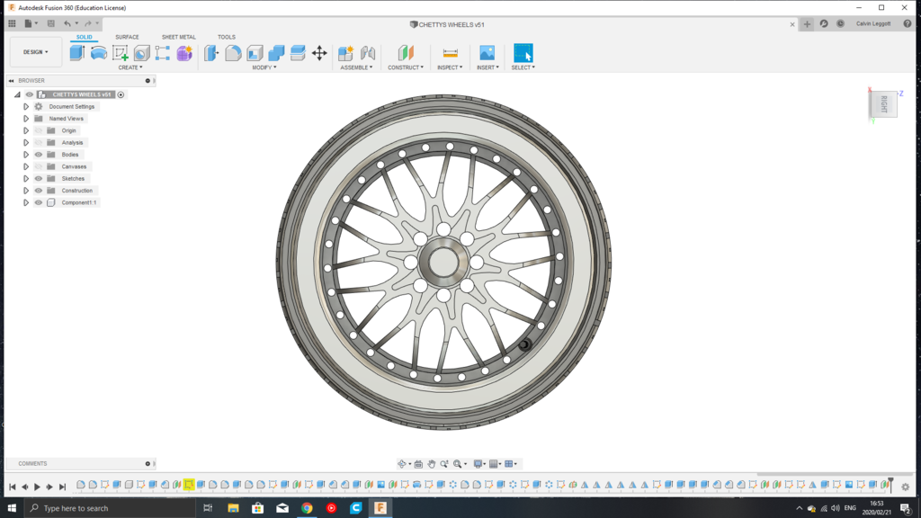Expand the Construction folder in browser
Screen dimensions: 921x518
pyautogui.click(x=26, y=191)
